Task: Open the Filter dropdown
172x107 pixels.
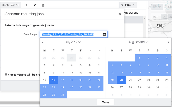Action: [x=128, y=5]
